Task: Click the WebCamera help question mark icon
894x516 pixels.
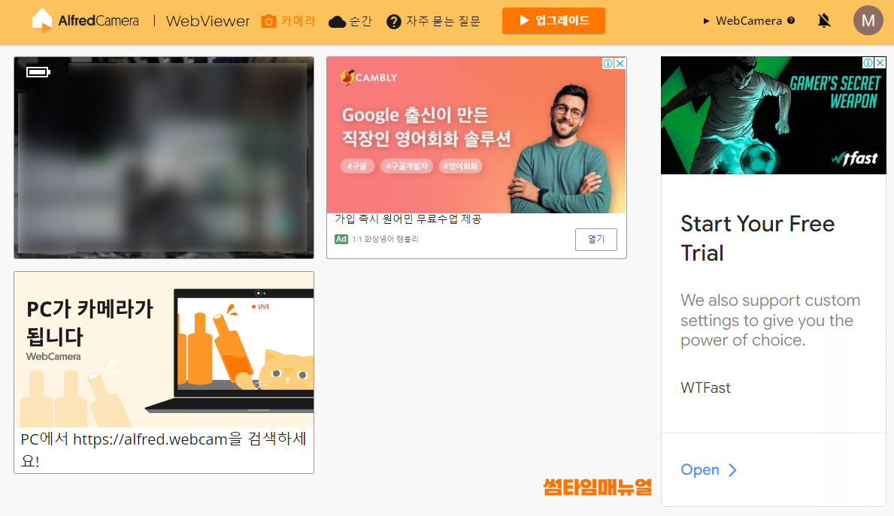Action: click(791, 20)
